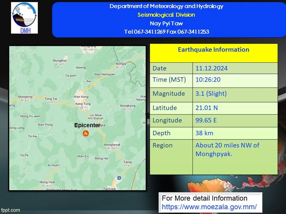
Task: Click the 'Depth' label cell
Action: coord(171,134)
